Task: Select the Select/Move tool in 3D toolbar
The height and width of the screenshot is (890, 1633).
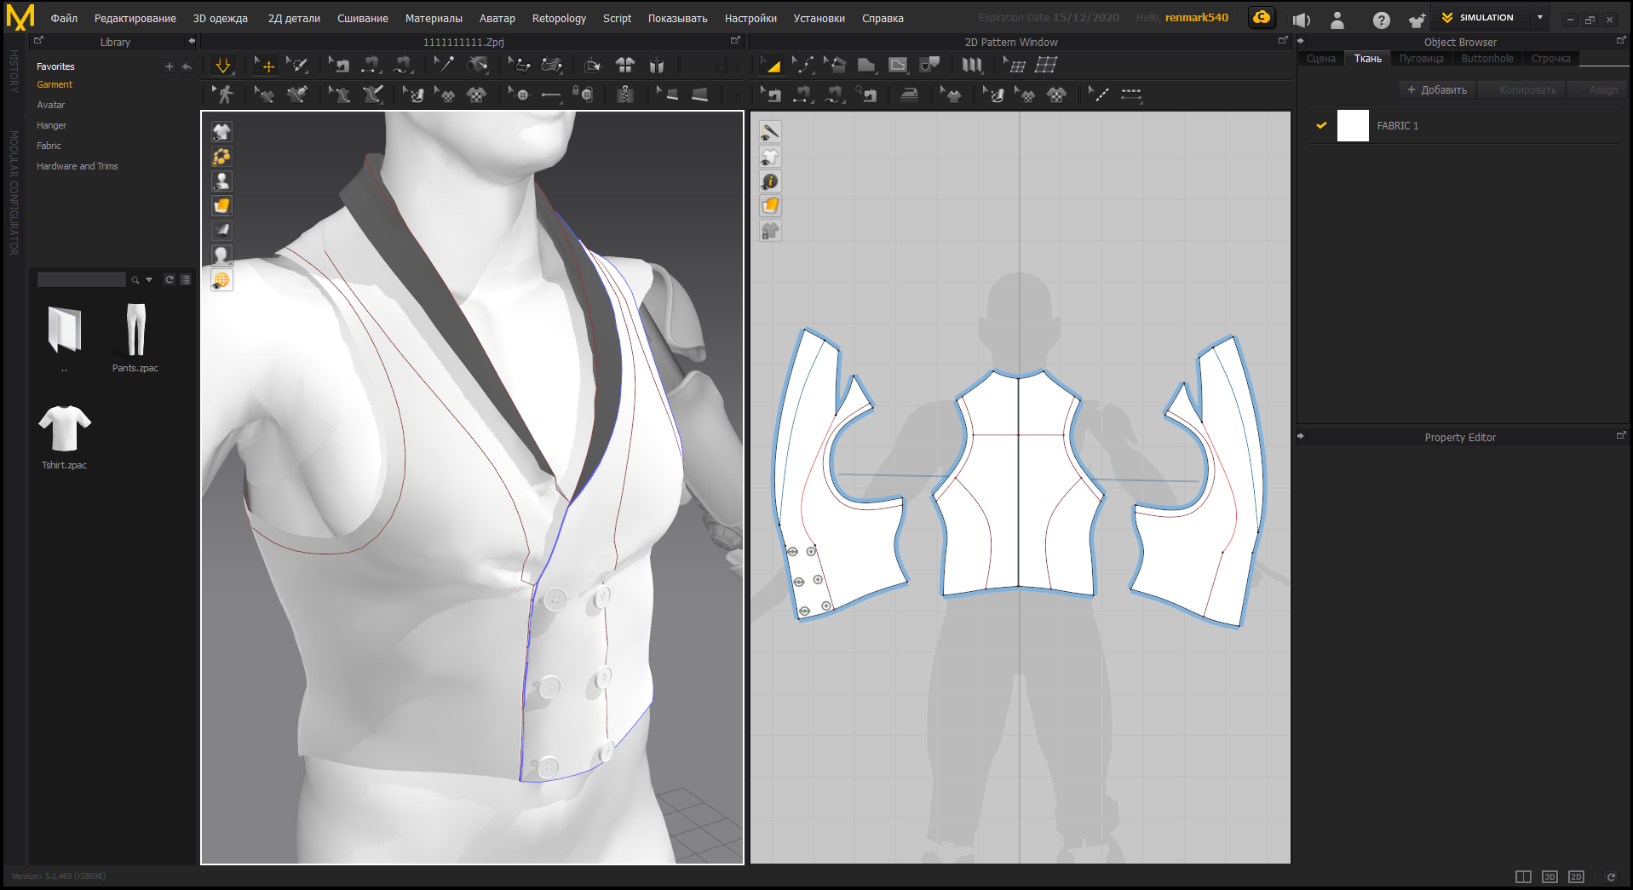Action: 265,66
